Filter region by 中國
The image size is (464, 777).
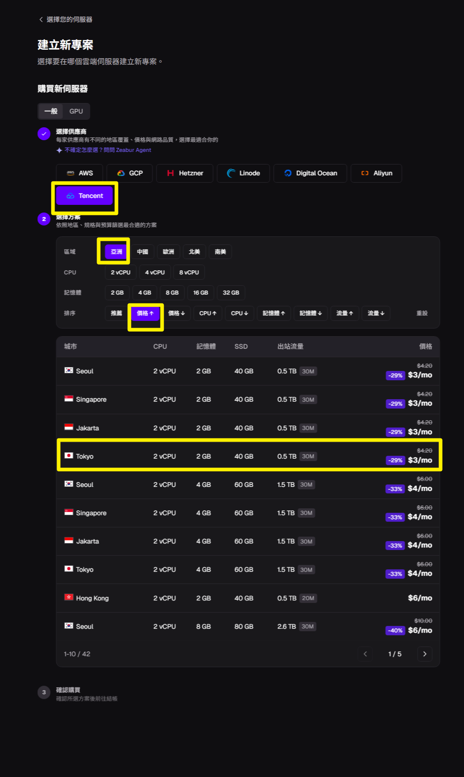[x=142, y=252]
